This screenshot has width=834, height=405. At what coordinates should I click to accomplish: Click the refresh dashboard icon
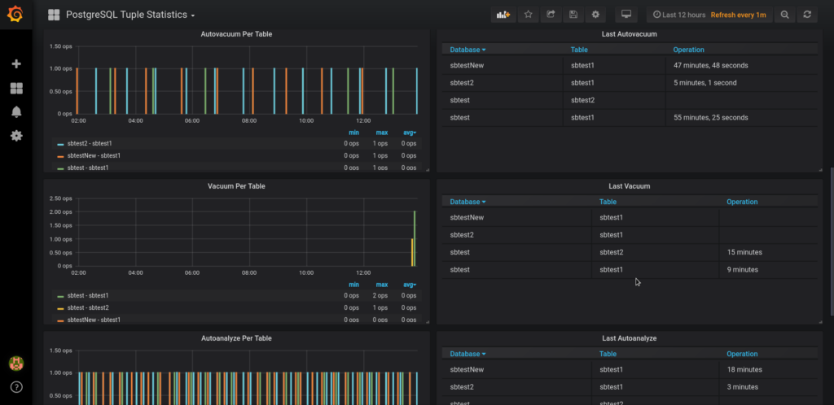807,15
